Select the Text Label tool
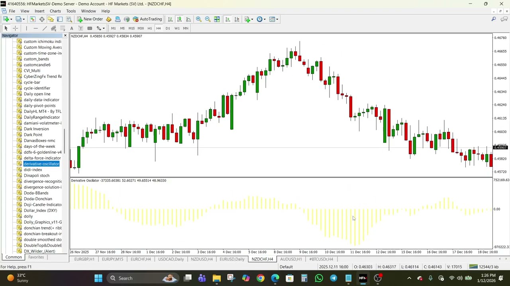 click(x=80, y=28)
